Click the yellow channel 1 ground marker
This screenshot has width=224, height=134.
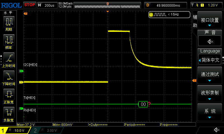(21, 82)
